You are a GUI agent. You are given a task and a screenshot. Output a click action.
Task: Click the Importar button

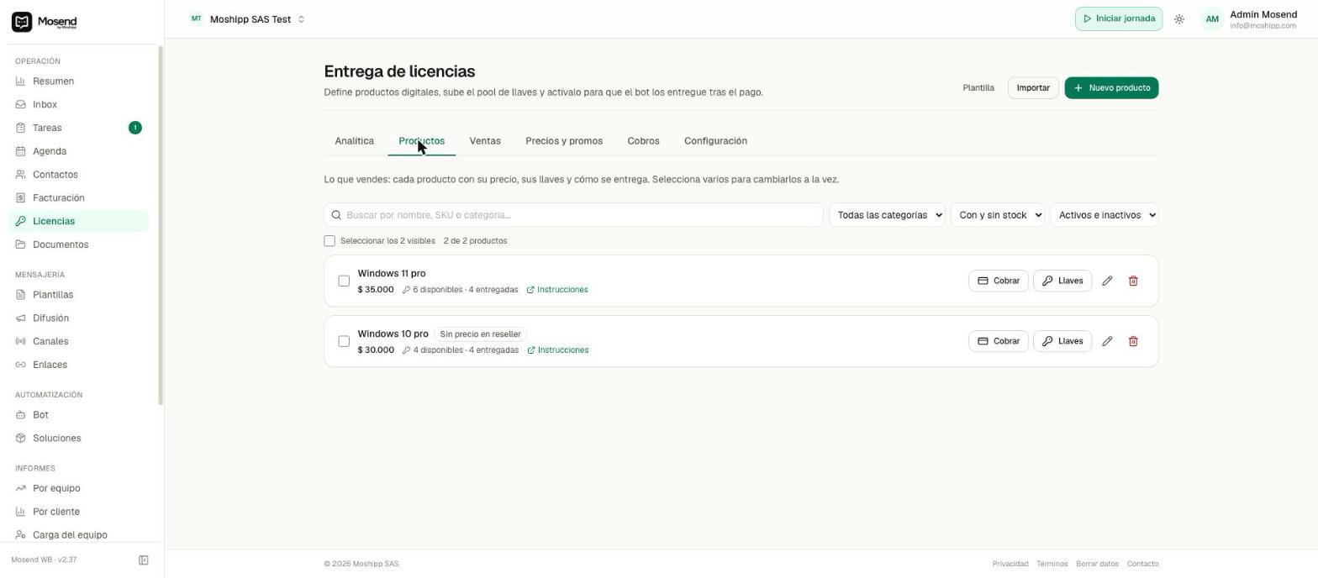click(1033, 88)
